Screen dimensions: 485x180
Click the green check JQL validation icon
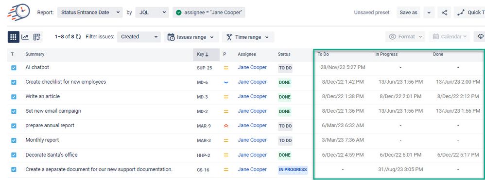coord(178,13)
